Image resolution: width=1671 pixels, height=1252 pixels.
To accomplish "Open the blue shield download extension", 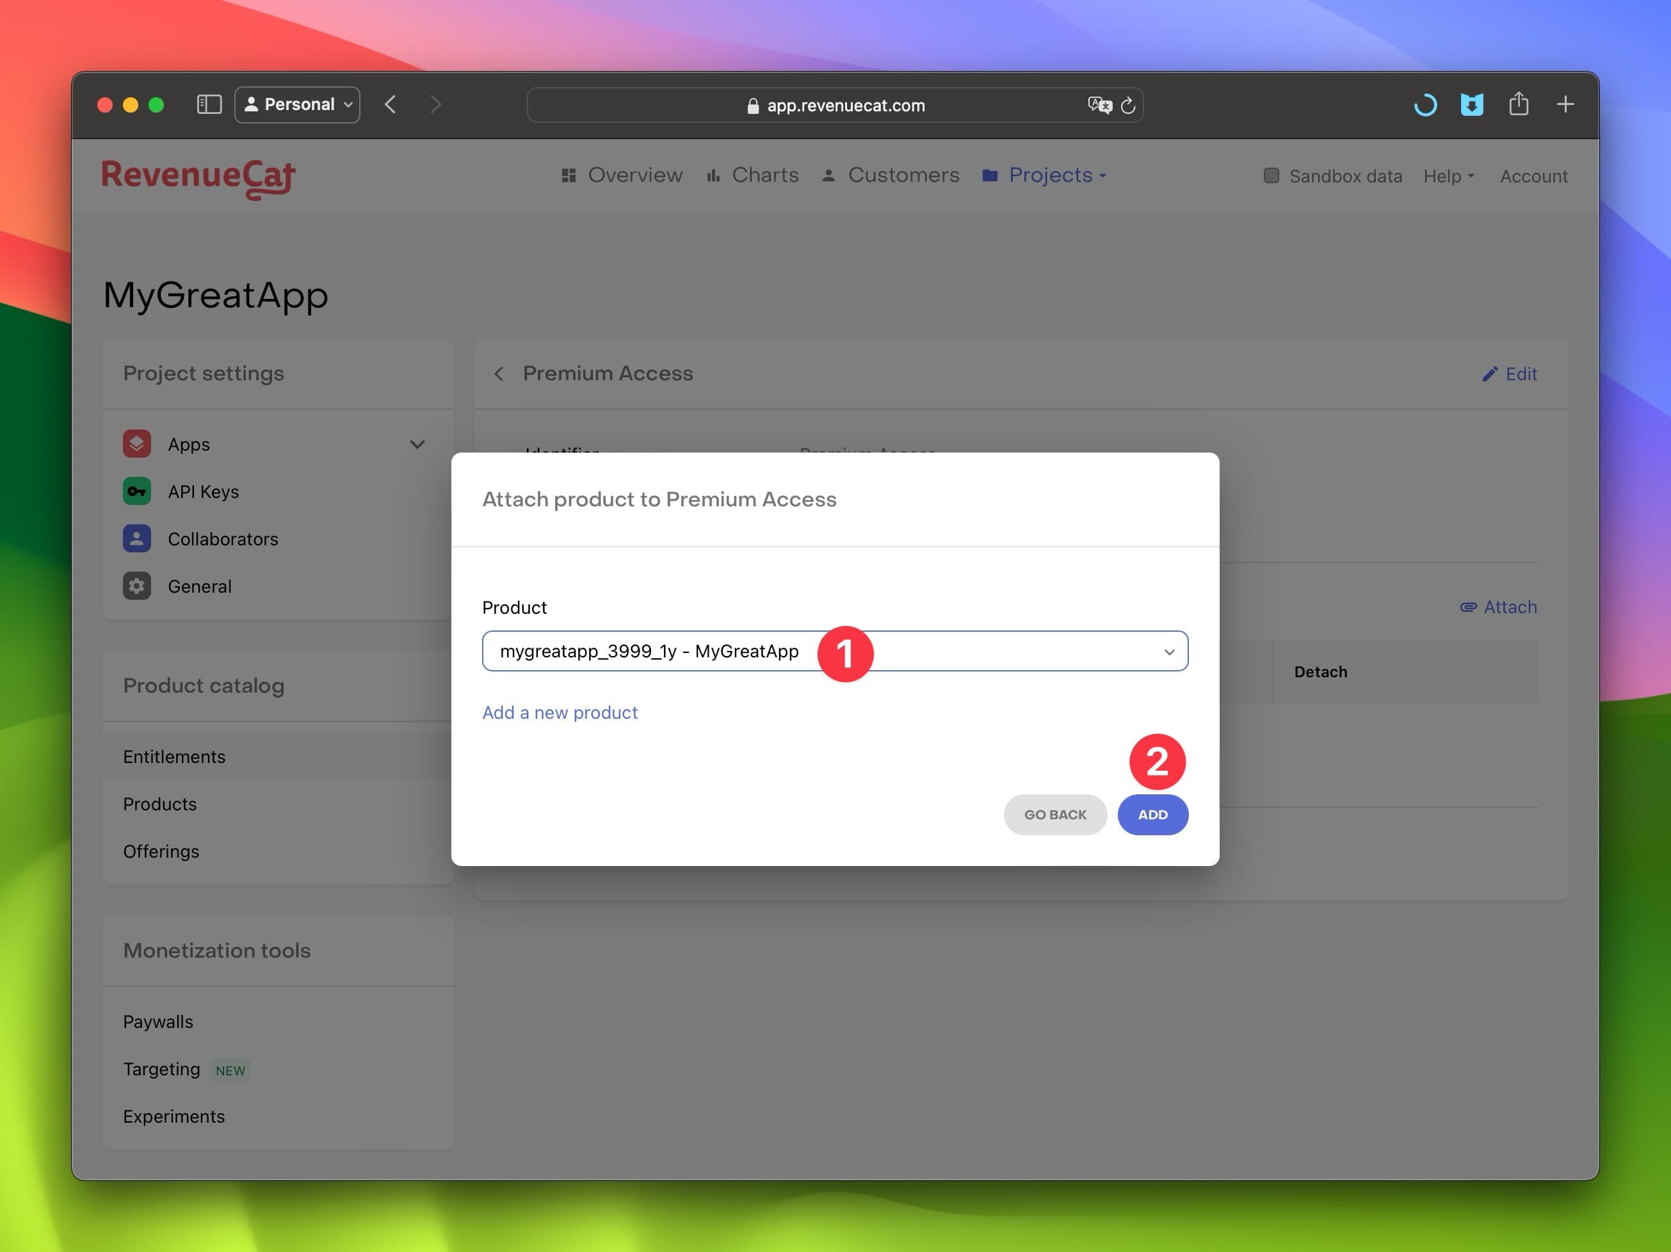I will click(1471, 104).
